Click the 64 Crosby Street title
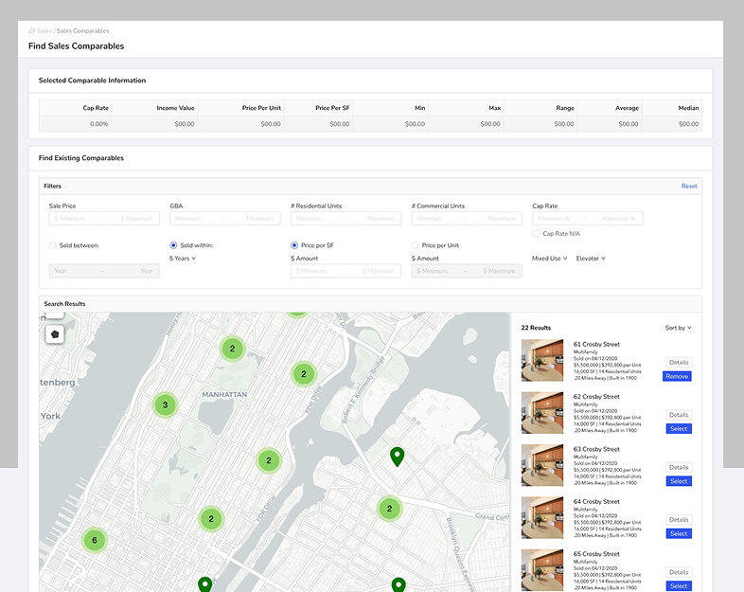The image size is (744, 592). (596, 501)
